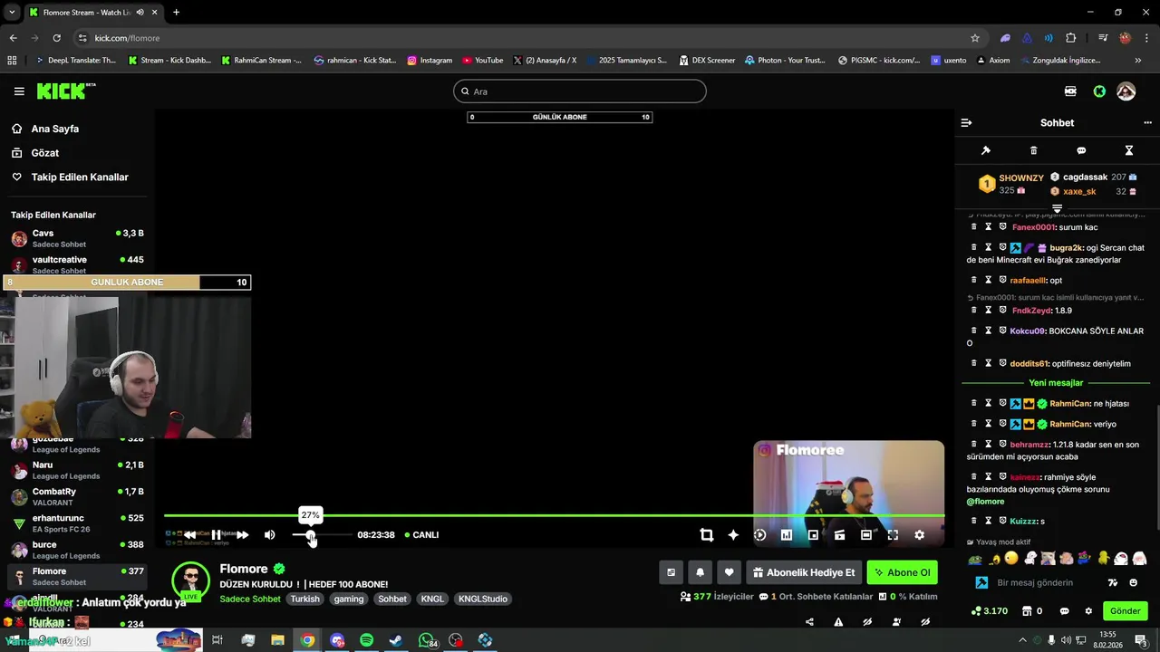Click the 7TV icon in chat input
1160x652 pixels.
pos(1113,583)
